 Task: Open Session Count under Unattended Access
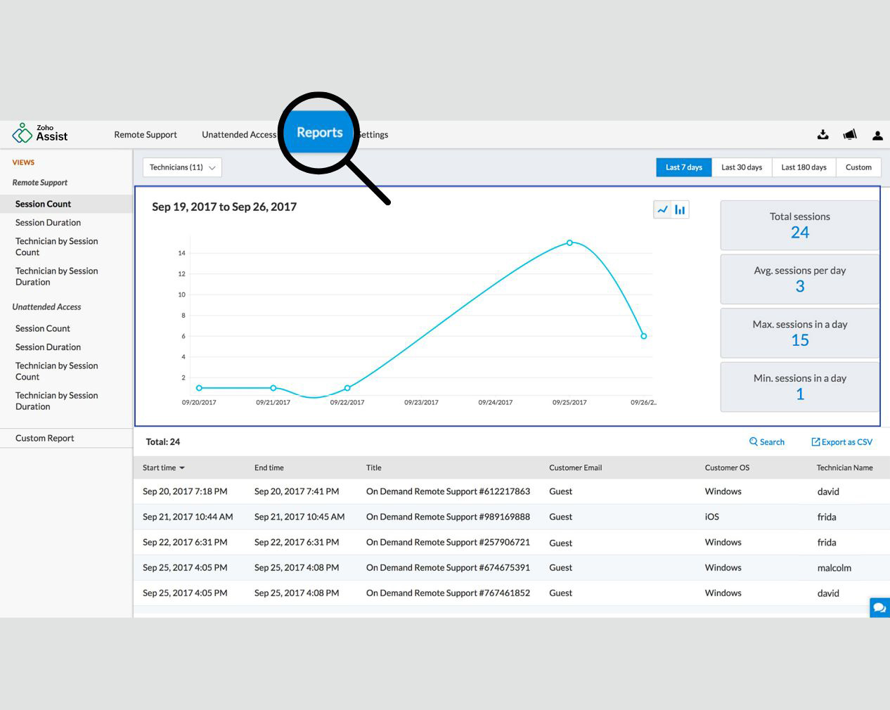click(x=43, y=328)
